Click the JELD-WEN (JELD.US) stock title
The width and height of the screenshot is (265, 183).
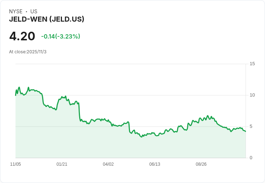[x=46, y=19]
